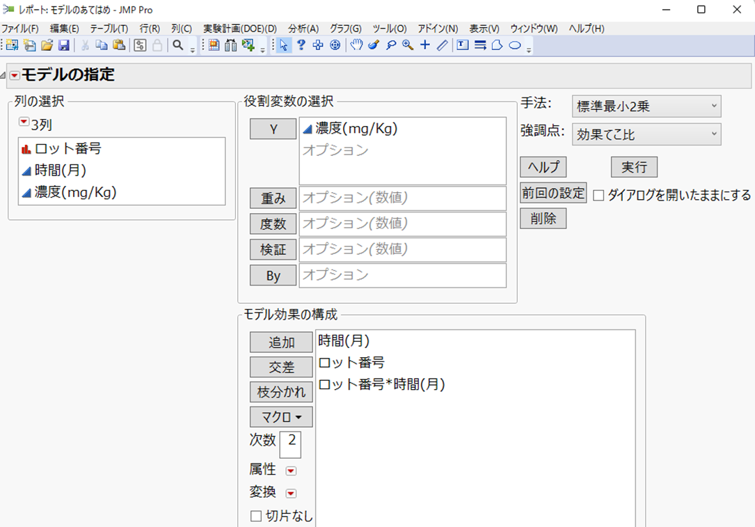Expand toolbar overflow arrow after Simple Shape tool

click(x=529, y=49)
